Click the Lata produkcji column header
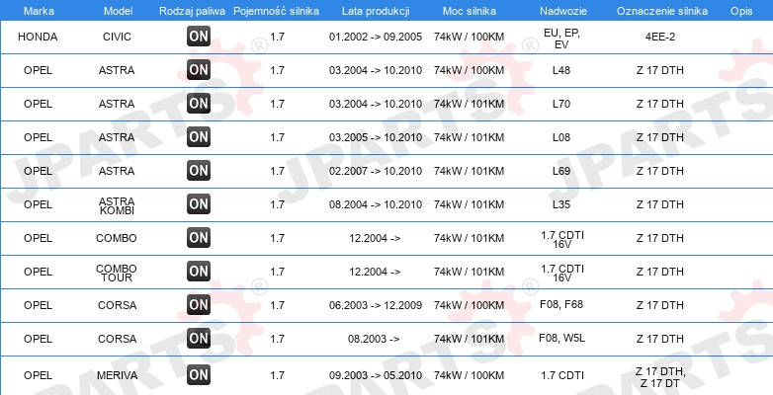 (x=376, y=11)
